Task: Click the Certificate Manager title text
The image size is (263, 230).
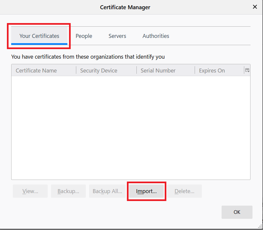Action: 125,7
